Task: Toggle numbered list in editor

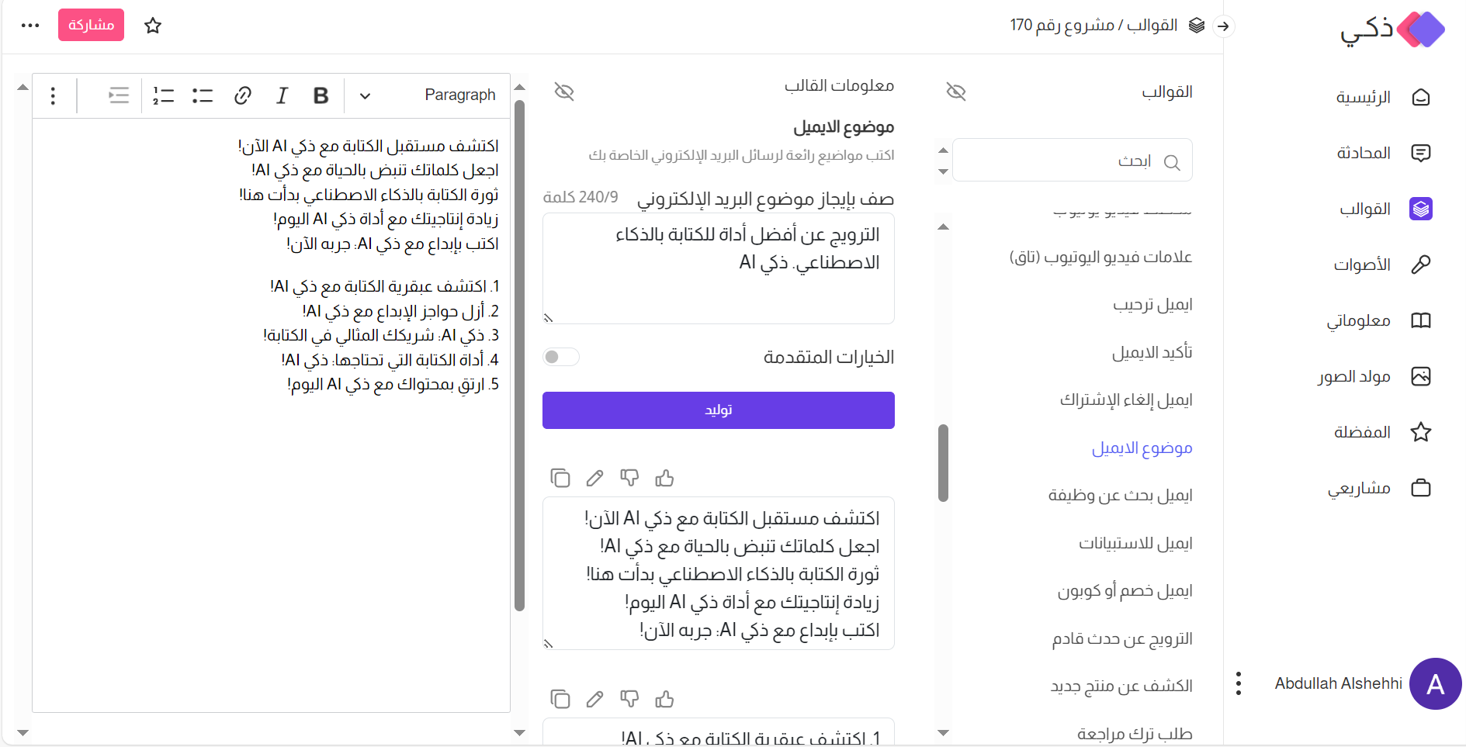Action: pyautogui.click(x=163, y=95)
